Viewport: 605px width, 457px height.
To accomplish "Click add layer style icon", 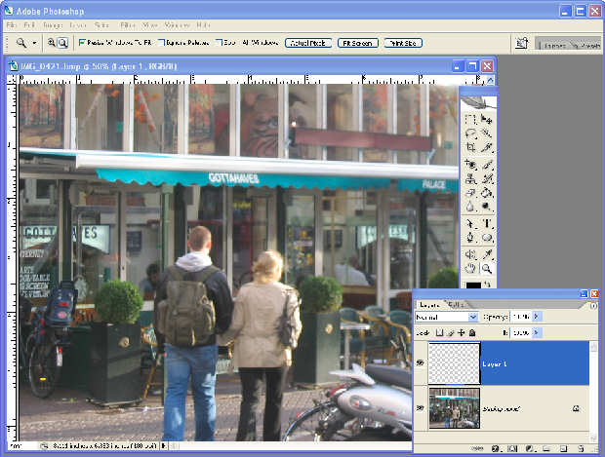I will [496, 448].
